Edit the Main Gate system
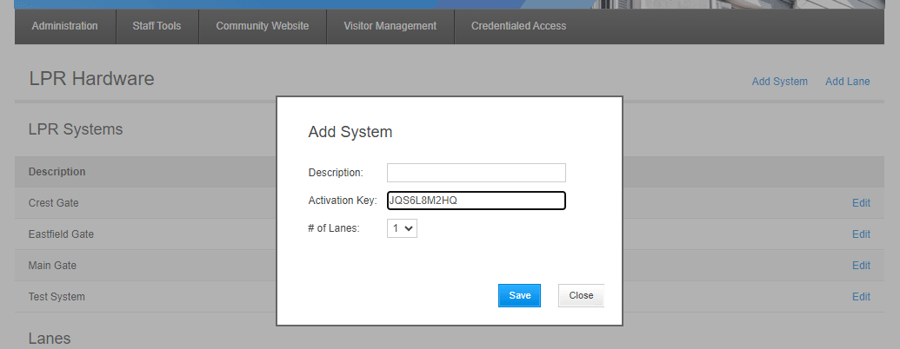 [861, 266]
